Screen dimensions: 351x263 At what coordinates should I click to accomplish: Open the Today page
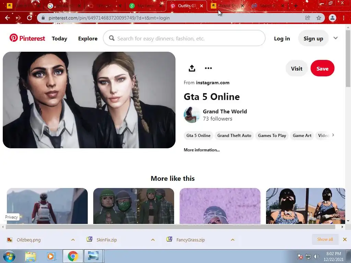coord(59,38)
